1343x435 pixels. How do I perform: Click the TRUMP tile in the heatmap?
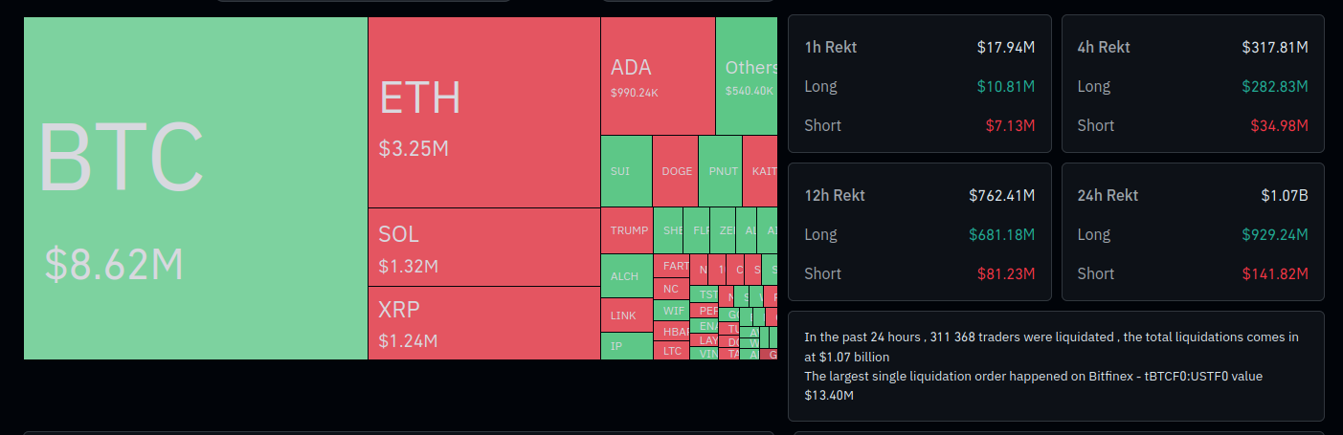pyautogui.click(x=626, y=230)
